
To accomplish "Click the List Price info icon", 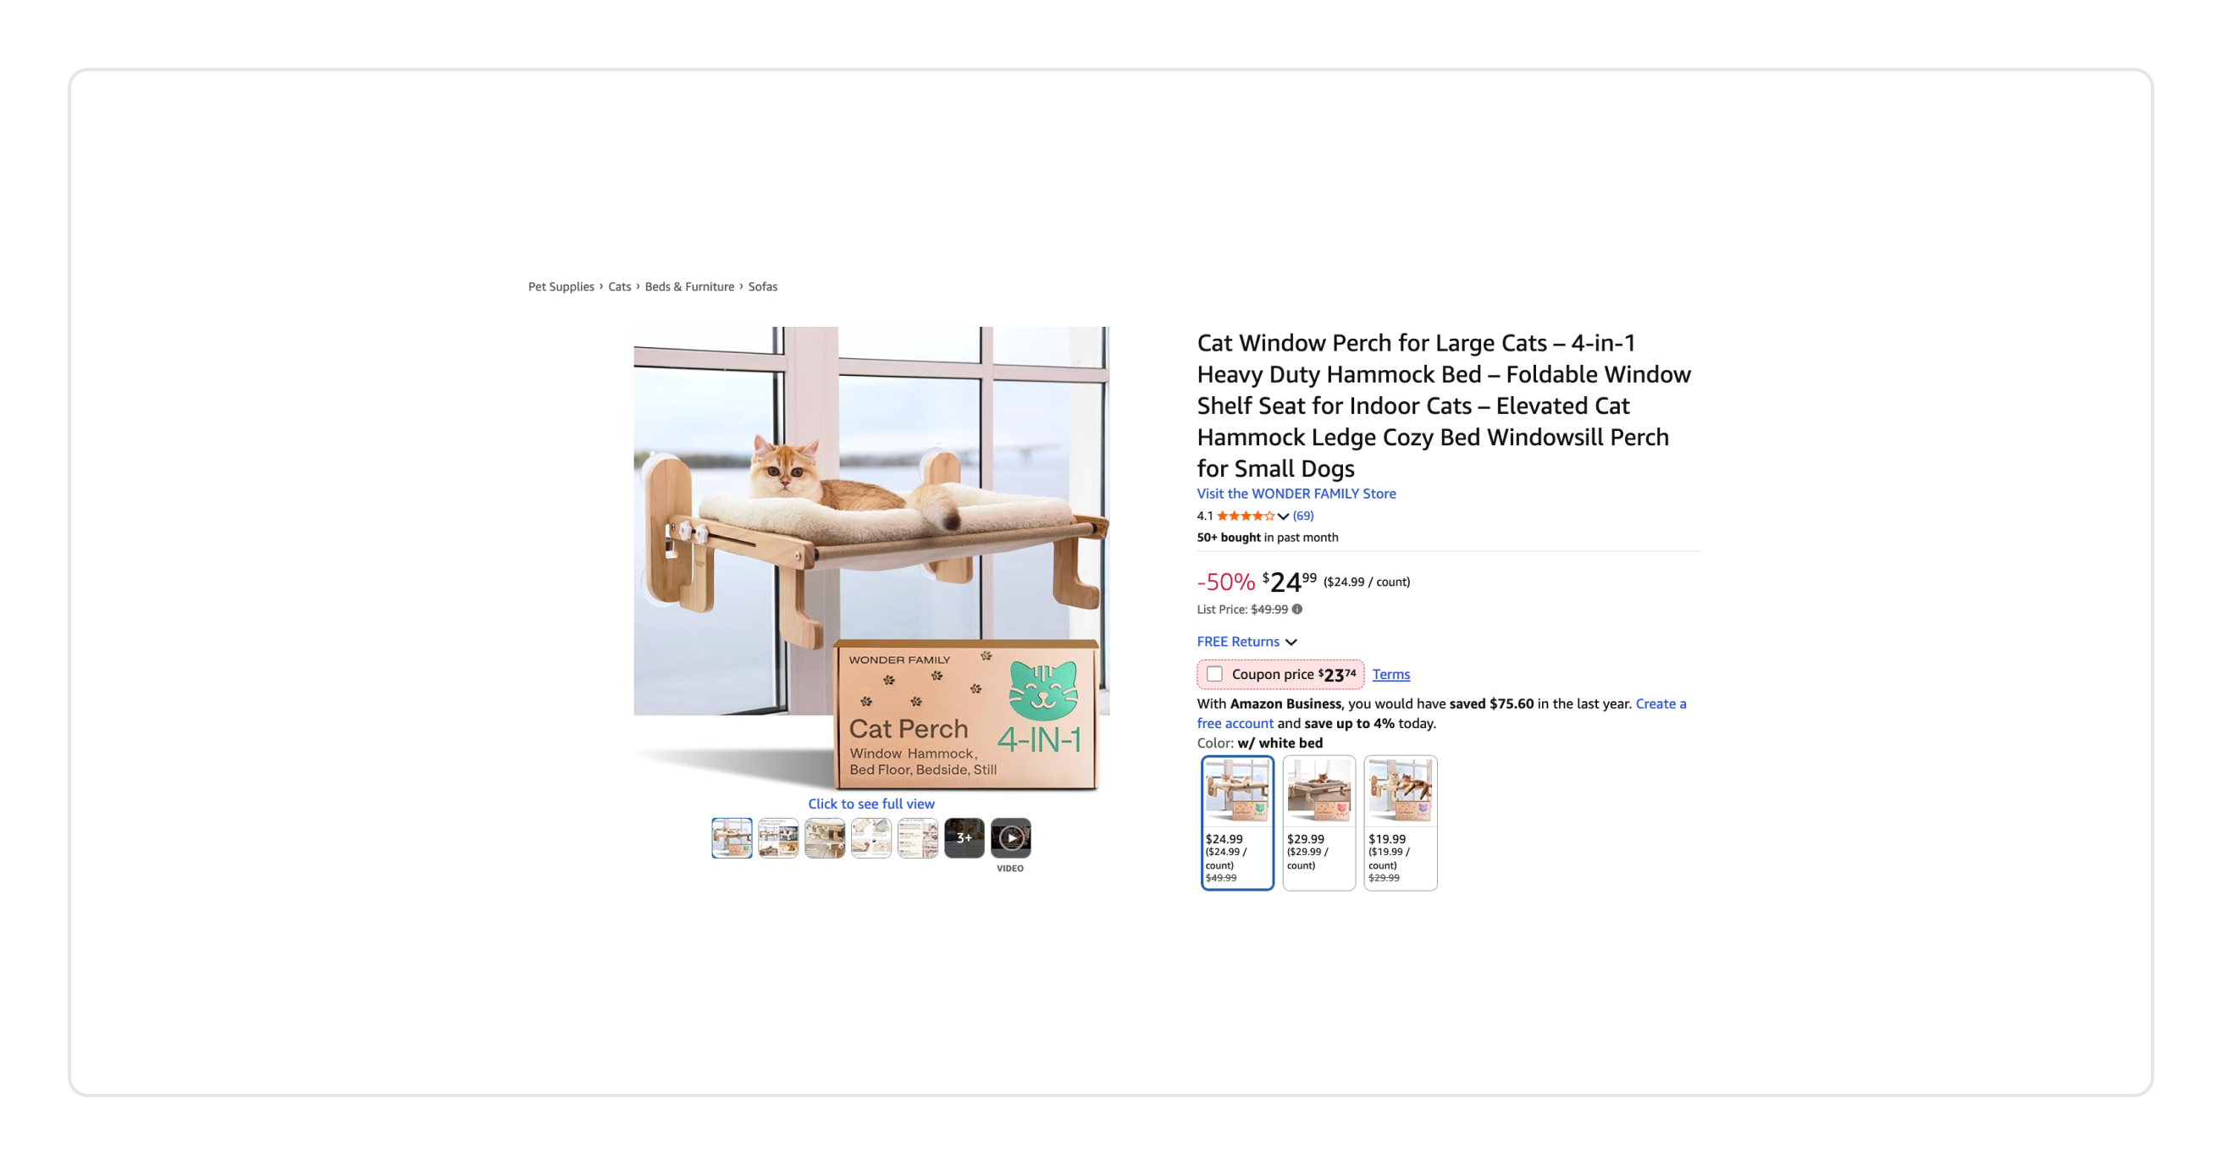I will point(1296,609).
